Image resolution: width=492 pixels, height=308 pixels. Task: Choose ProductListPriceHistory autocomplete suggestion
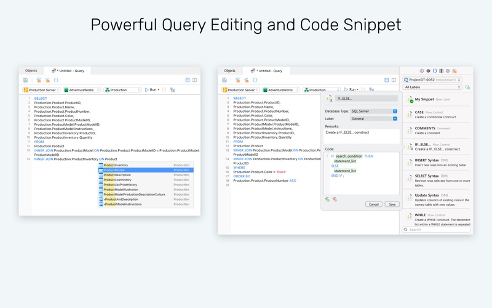pyautogui.click(x=146, y=185)
